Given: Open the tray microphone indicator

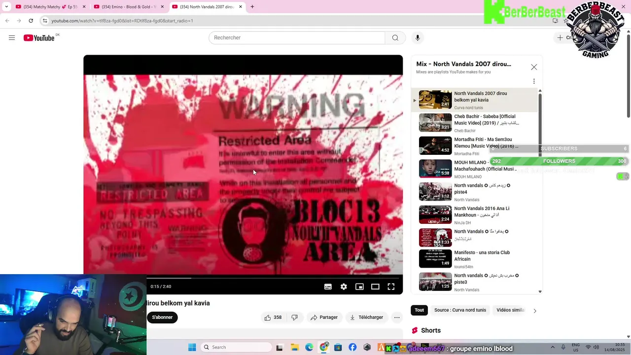Looking at the screenshot, I should [x=563, y=347].
